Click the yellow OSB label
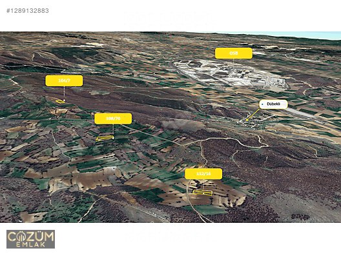Image resolution: width=341 pixels, height=255 pixels. [234, 53]
